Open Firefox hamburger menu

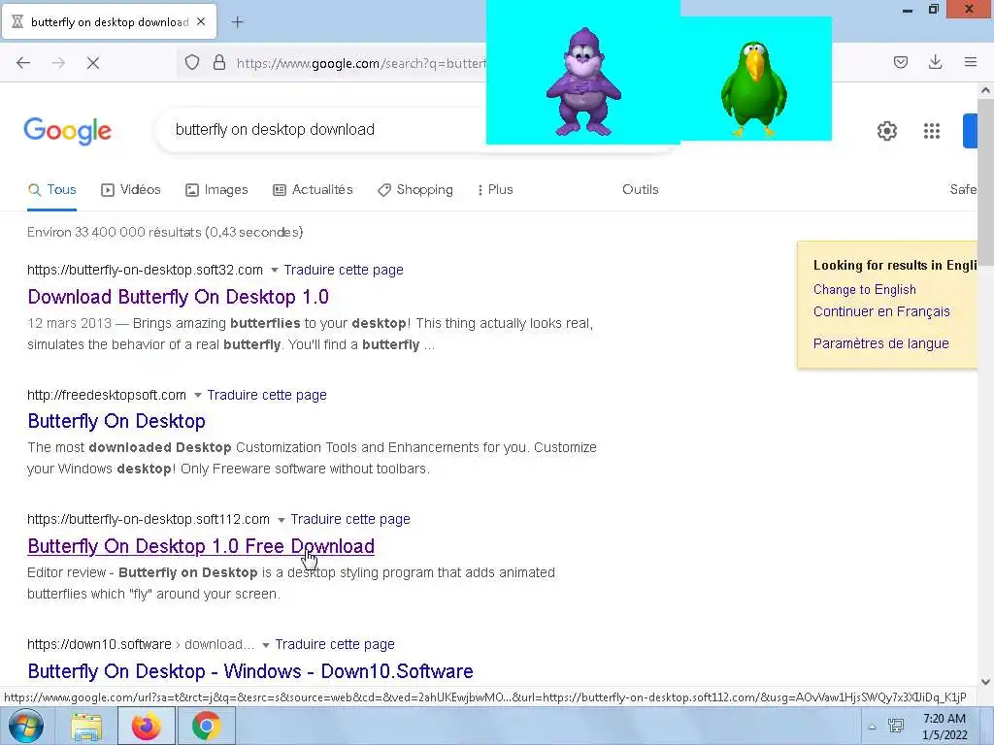[x=970, y=62]
